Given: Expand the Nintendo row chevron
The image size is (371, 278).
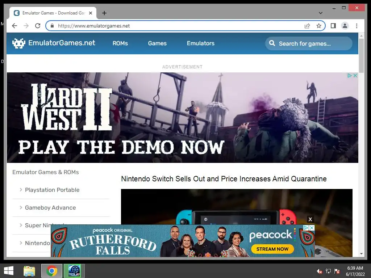Looking at the screenshot, I should pyautogui.click(x=21, y=243).
